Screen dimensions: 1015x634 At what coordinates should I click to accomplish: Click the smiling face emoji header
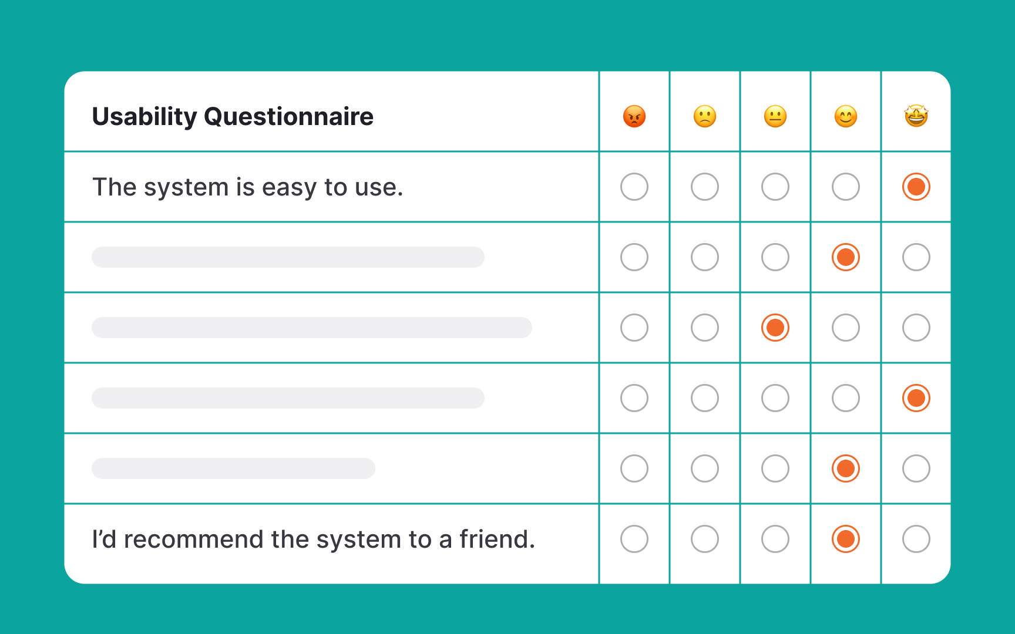click(x=846, y=116)
